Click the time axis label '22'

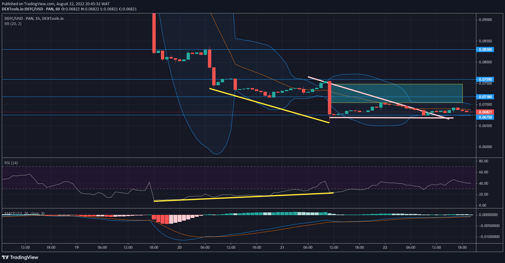point(385,247)
